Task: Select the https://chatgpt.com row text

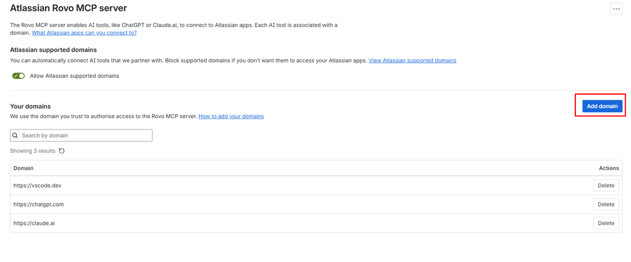Action: 39,204
